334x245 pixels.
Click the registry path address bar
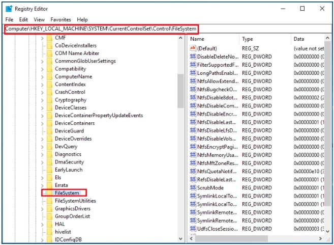(x=168, y=29)
